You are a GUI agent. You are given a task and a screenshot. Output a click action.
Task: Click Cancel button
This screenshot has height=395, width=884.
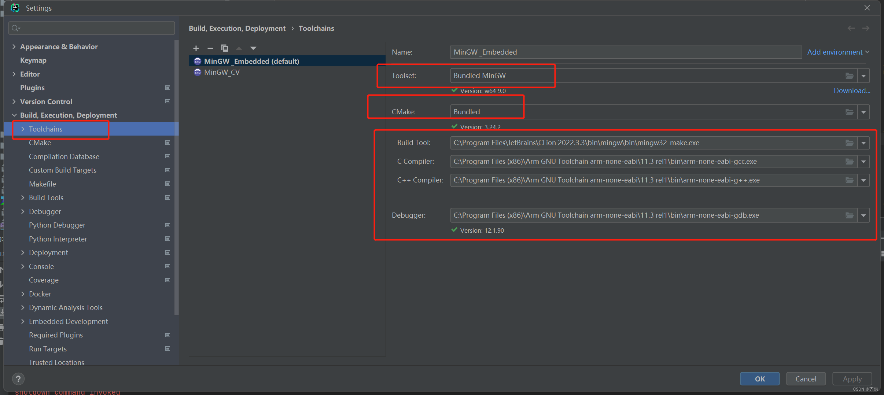[806, 379]
